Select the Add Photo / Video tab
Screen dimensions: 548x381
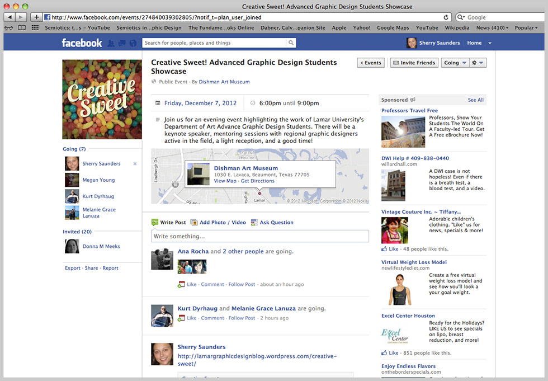pyautogui.click(x=218, y=222)
